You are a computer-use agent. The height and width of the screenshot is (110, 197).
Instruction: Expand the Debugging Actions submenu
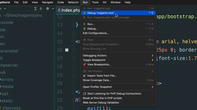118,56
